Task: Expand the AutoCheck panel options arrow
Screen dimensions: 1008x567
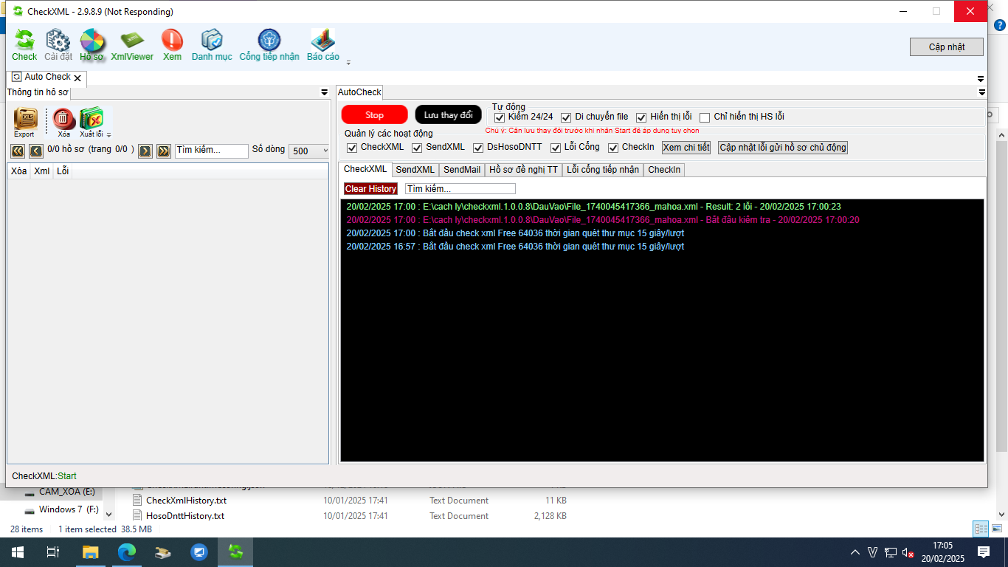Action: click(981, 92)
